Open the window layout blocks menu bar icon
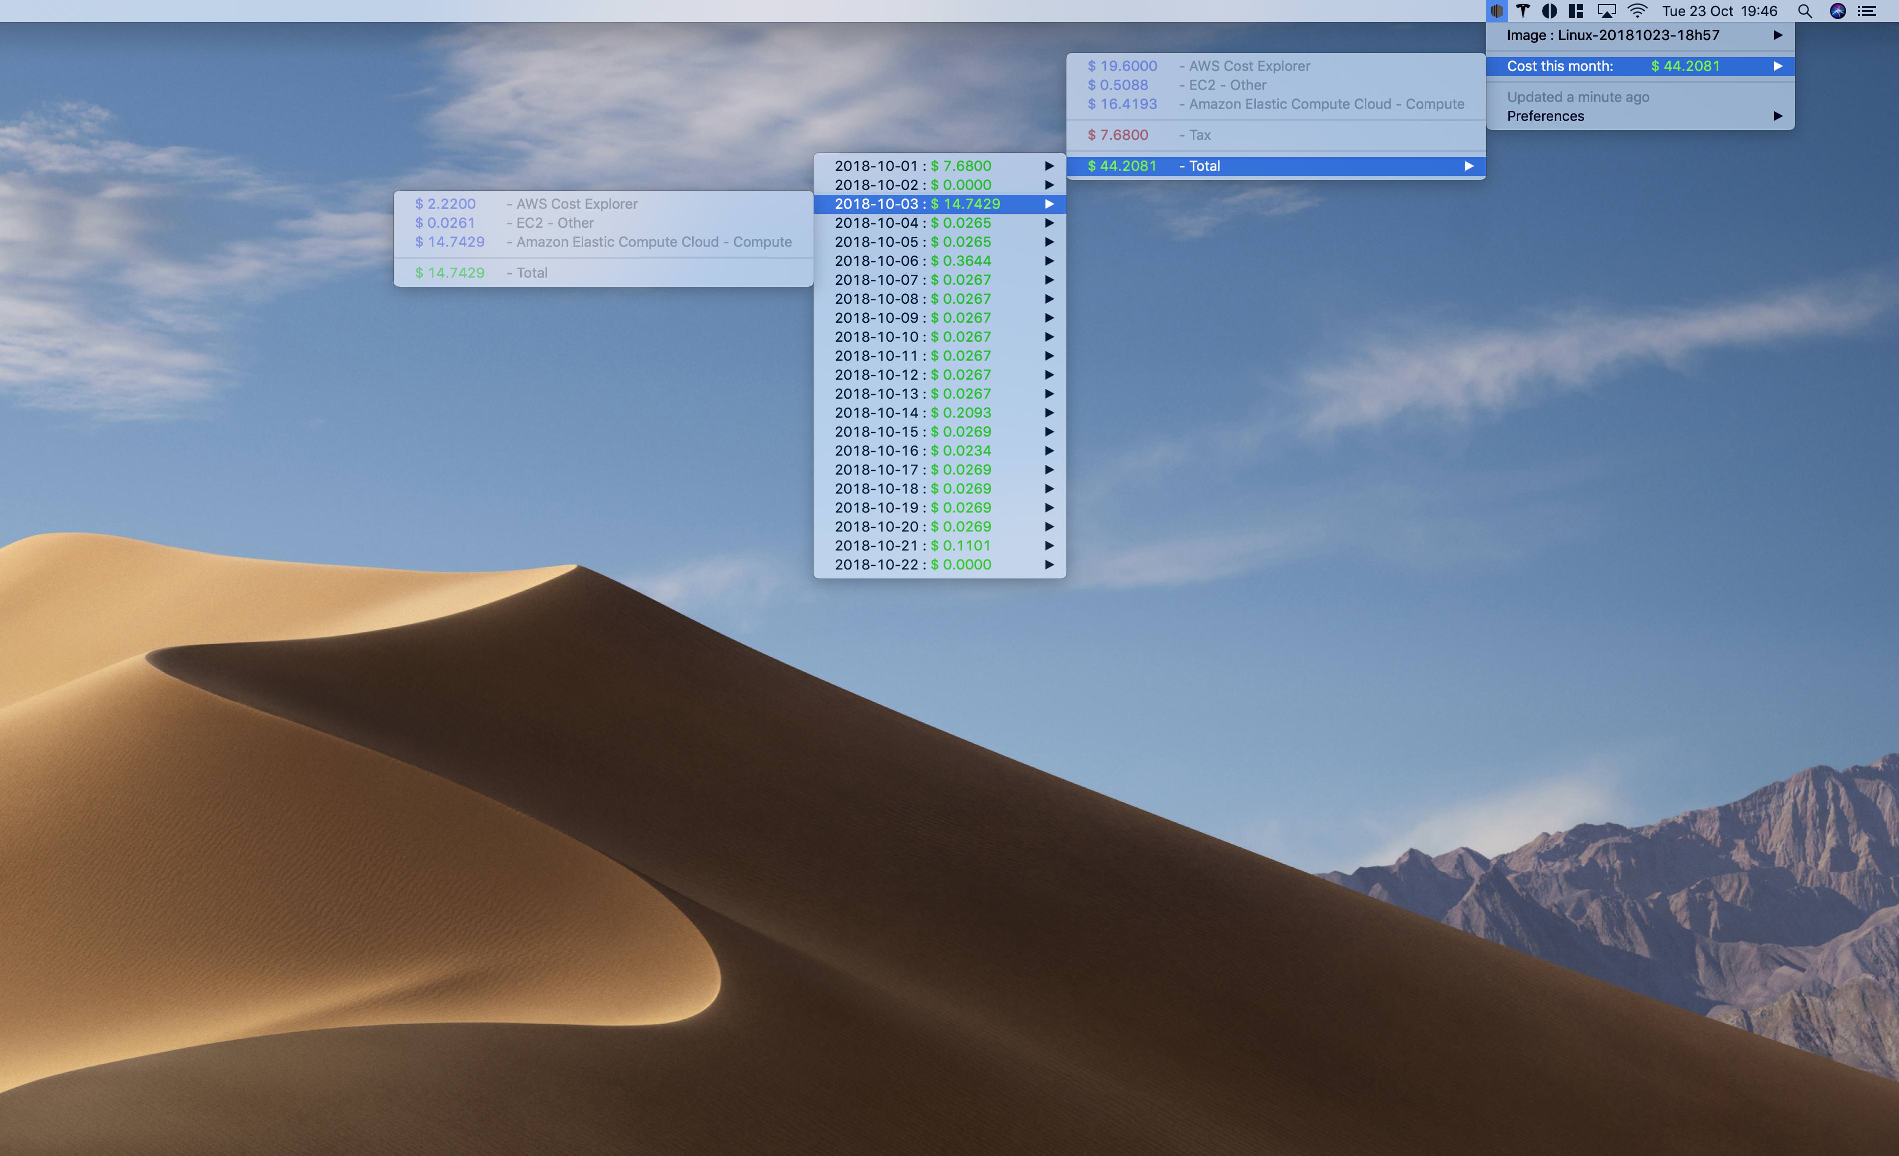The height and width of the screenshot is (1156, 1899). pos(1576,11)
